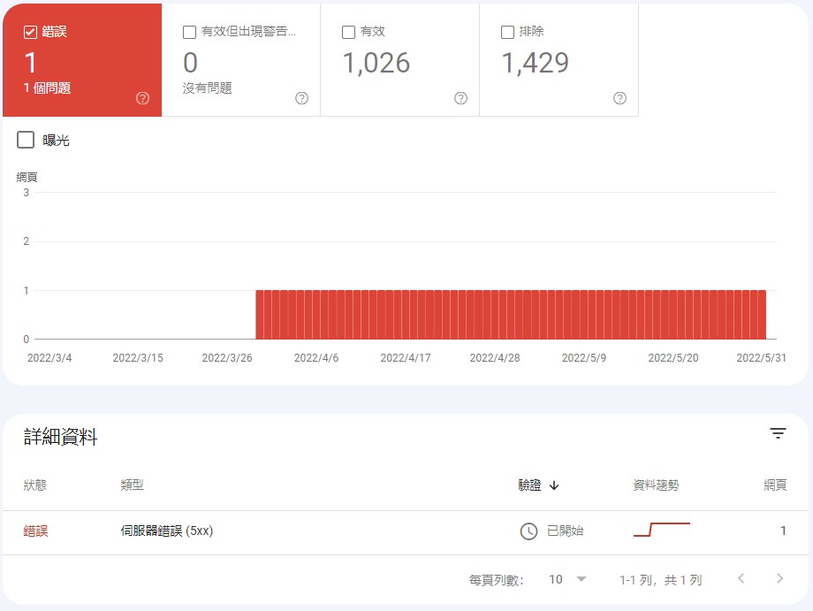Click help icon in 有效但出現警告 card
Image resolution: width=813 pixels, height=611 pixels.
pyautogui.click(x=301, y=98)
